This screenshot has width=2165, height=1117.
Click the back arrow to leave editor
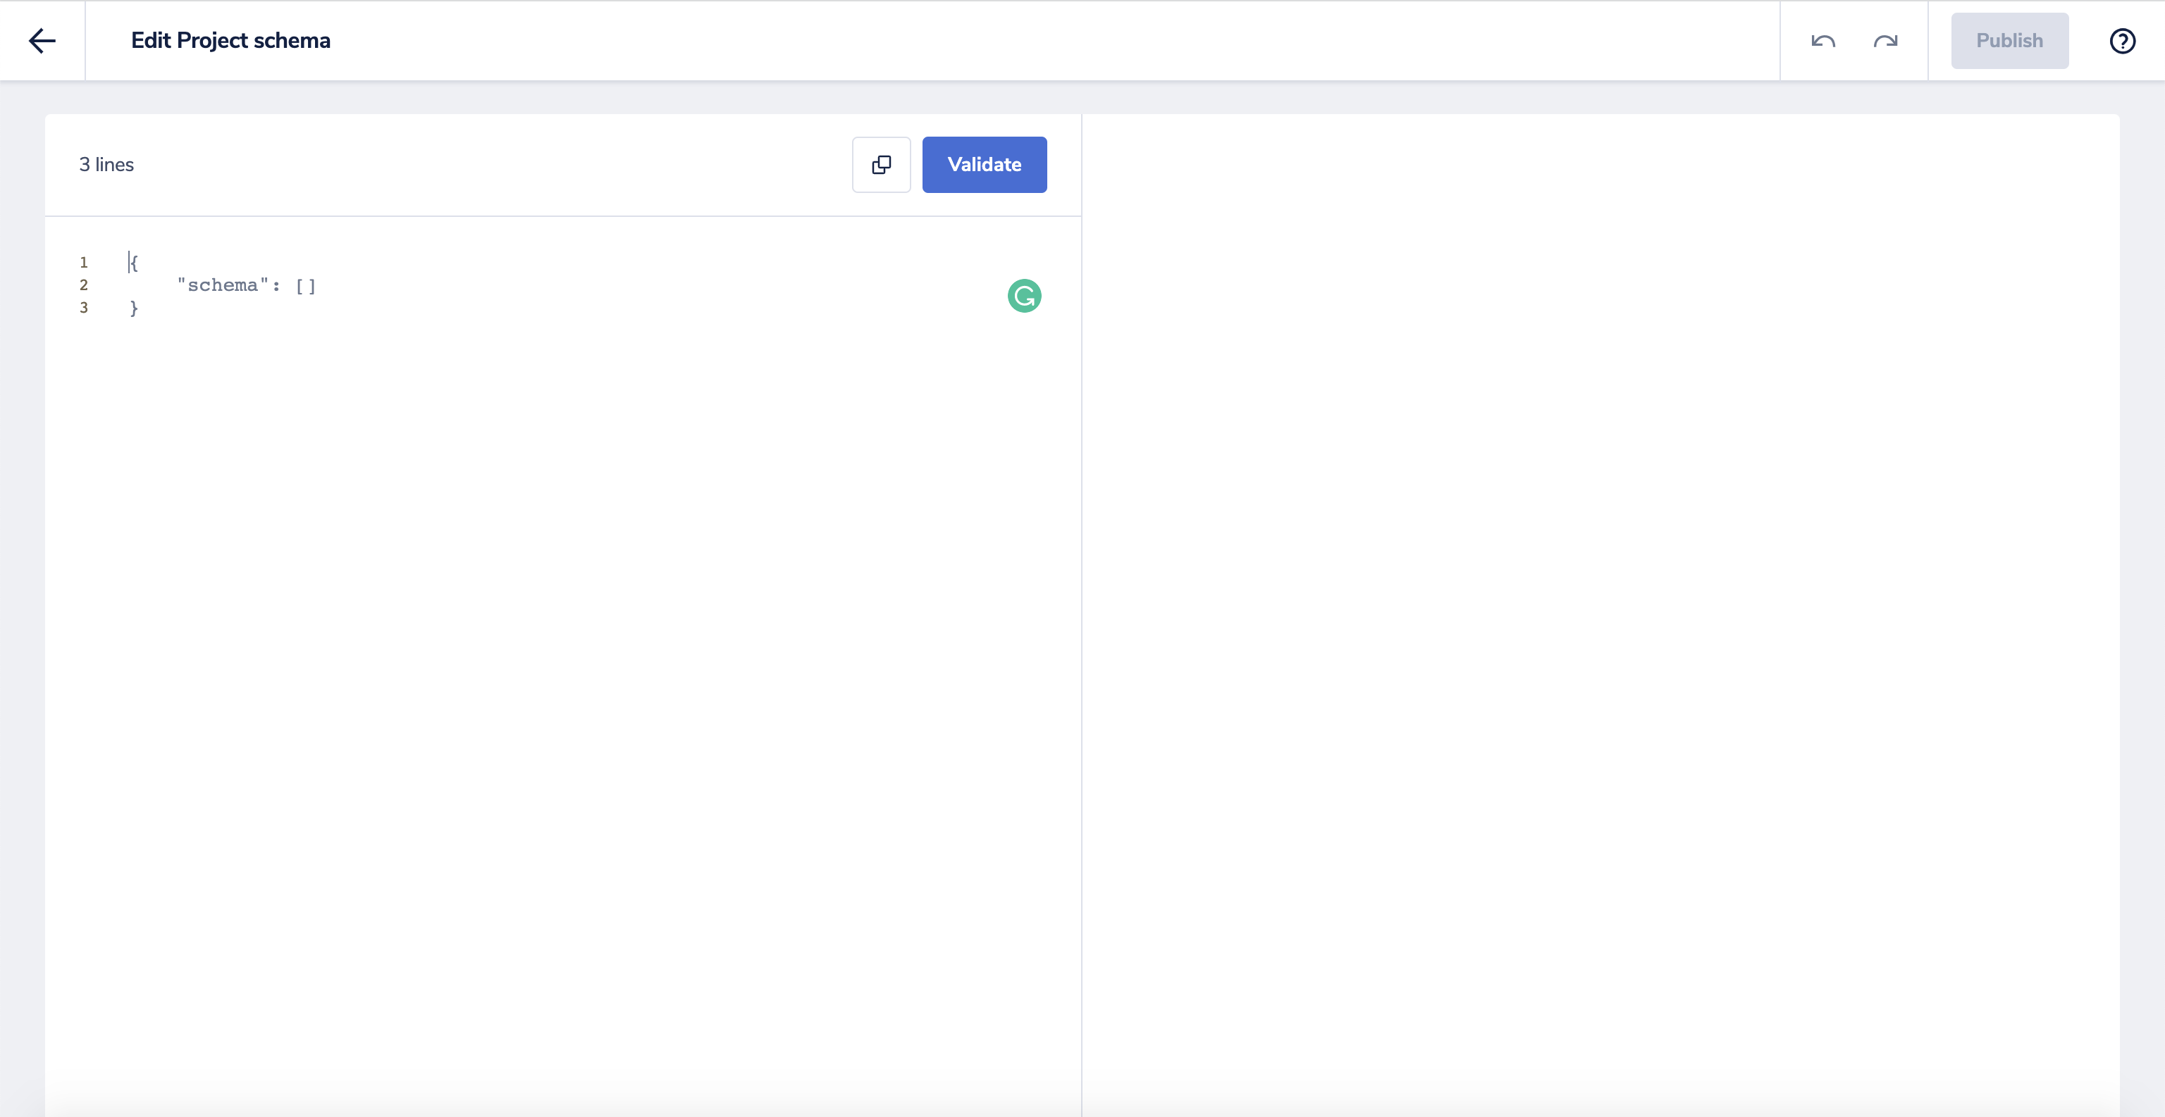click(42, 40)
